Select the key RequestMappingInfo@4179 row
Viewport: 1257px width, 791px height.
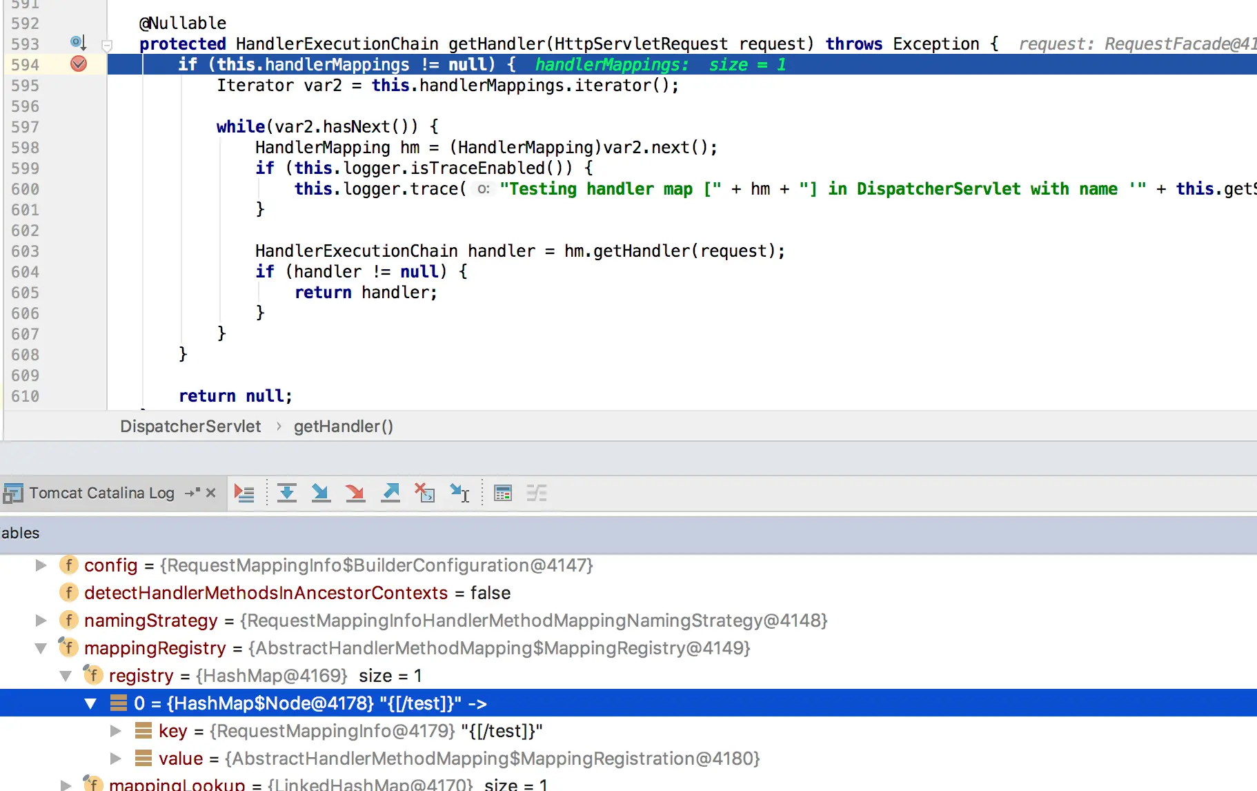[x=628, y=731]
